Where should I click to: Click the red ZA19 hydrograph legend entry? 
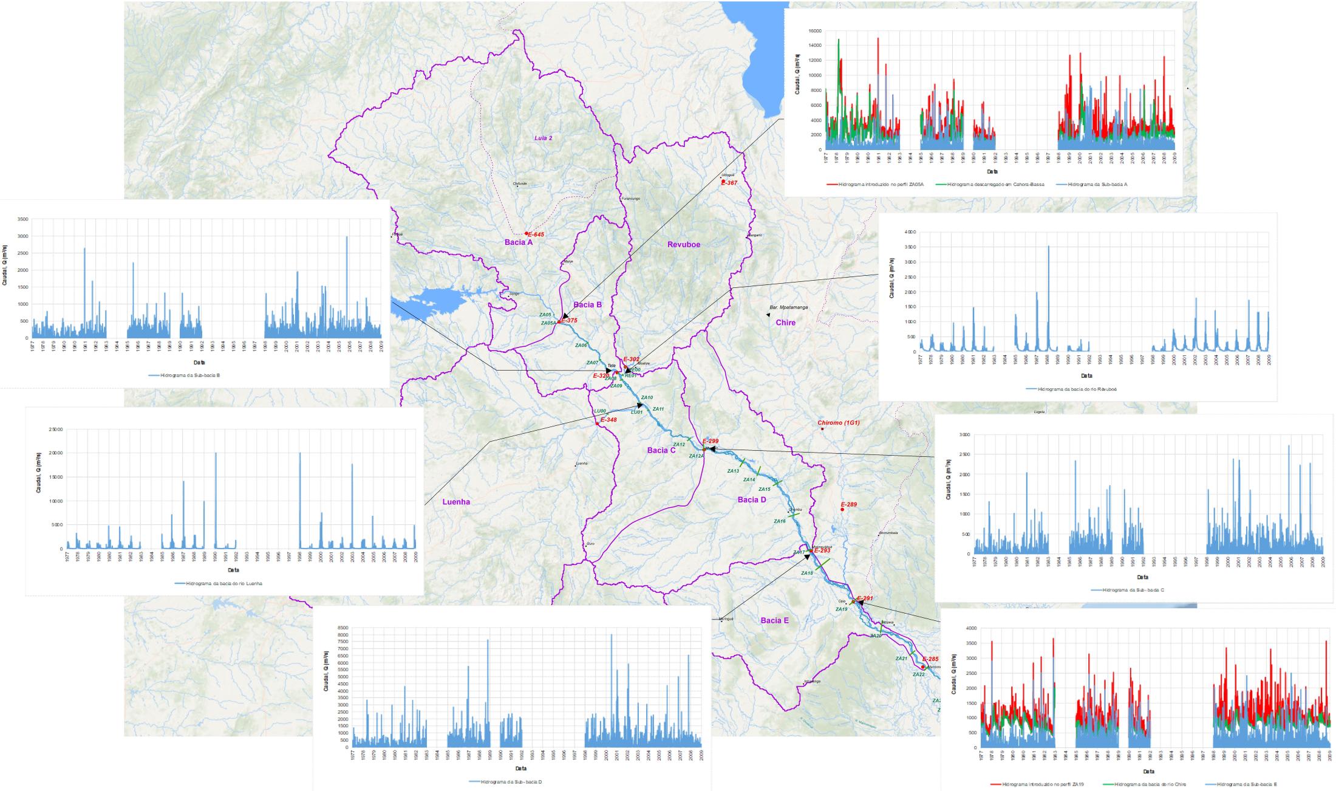1038,784
